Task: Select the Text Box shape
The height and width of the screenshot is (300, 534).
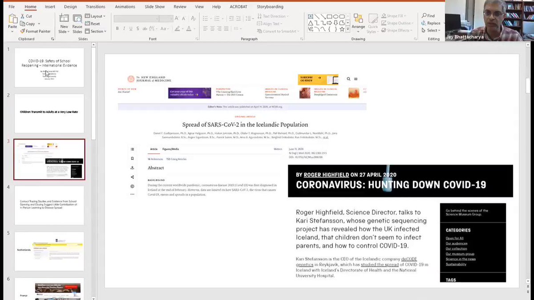Action: click(x=310, y=16)
